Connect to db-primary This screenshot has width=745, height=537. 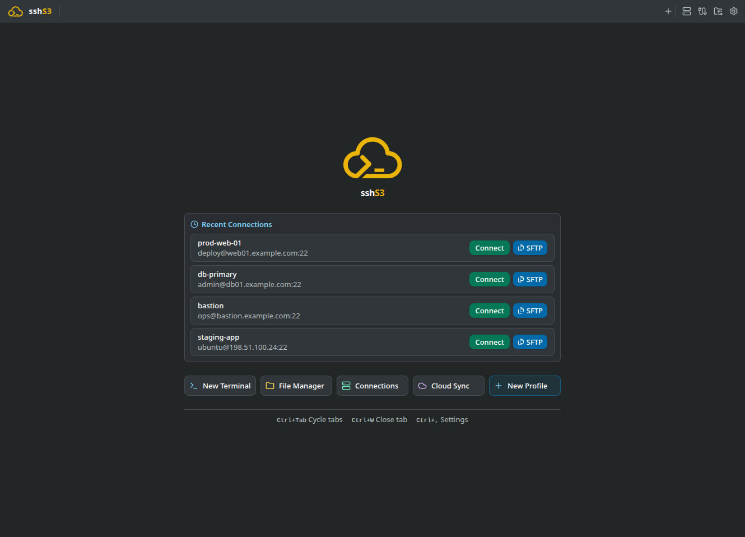click(490, 279)
